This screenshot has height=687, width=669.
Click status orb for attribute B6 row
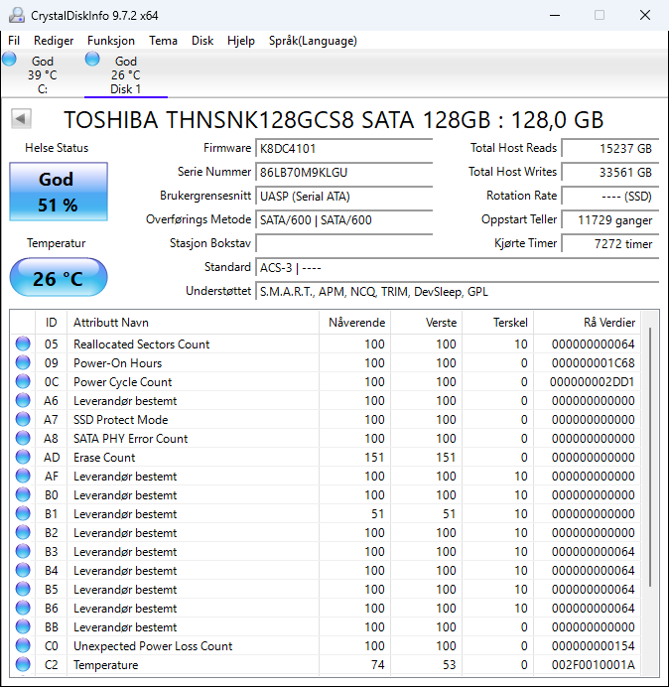(x=23, y=608)
